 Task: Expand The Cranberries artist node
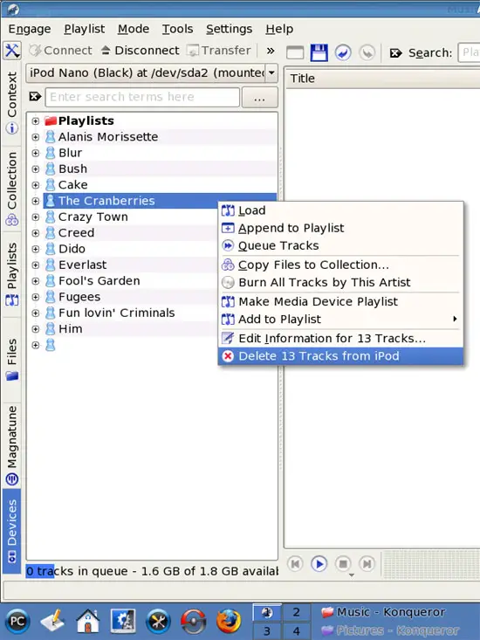[x=36, y=201]
